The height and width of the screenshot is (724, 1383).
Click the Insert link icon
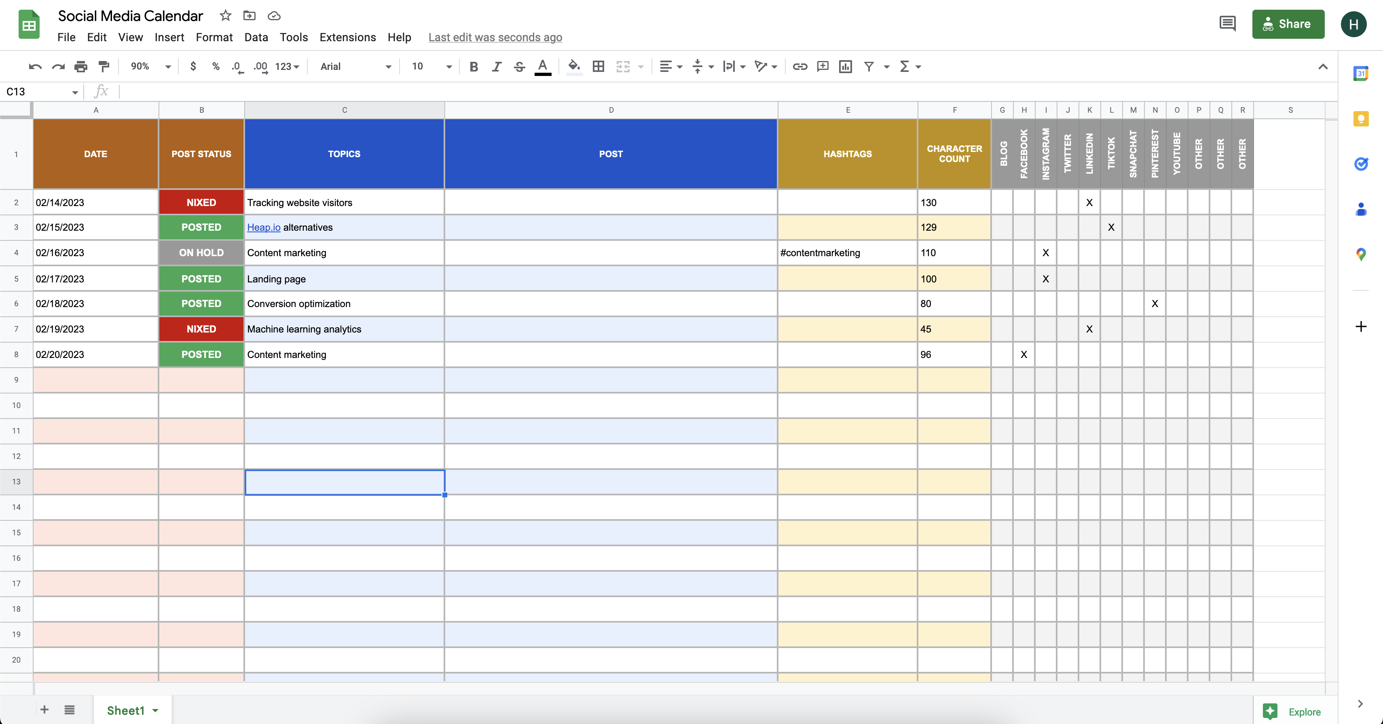[800, 67]
